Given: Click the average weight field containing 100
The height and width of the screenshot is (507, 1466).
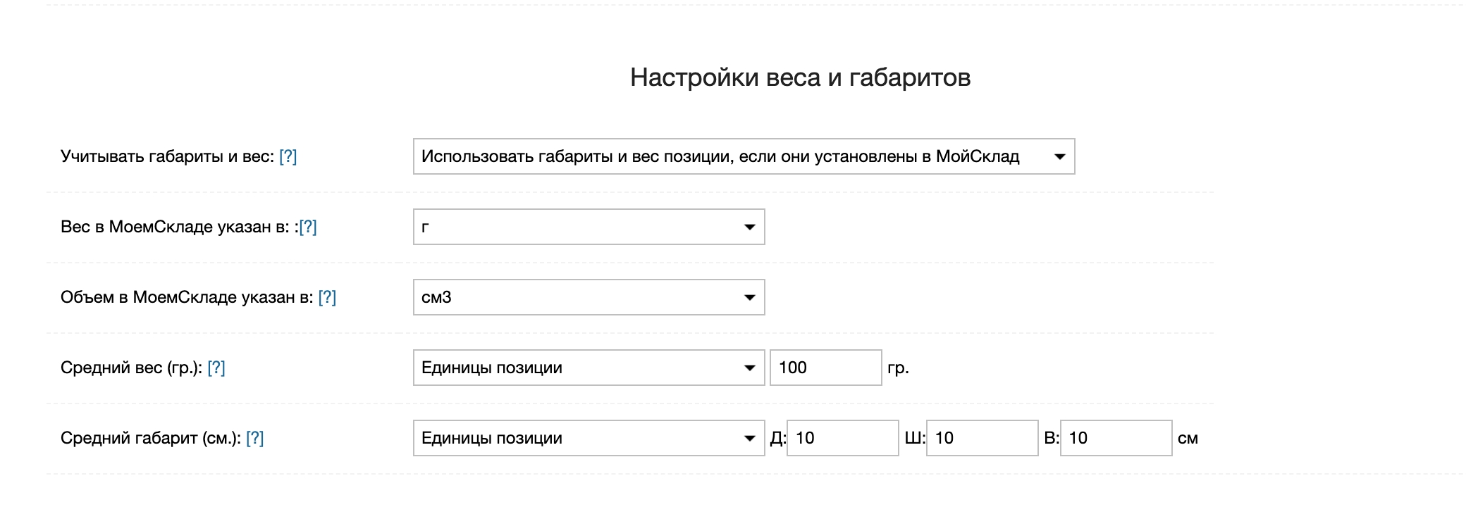Looking at the screenshot, I should pos(825,368).
